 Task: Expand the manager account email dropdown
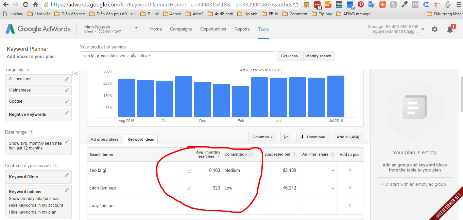[x=423, y=29]
